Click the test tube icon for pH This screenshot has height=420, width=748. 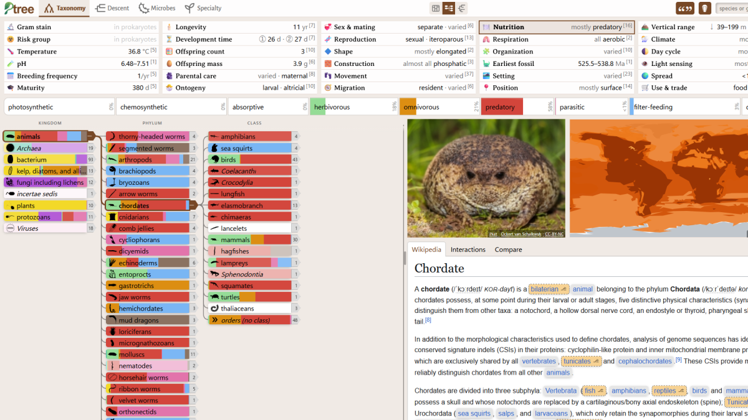(11, 63)
